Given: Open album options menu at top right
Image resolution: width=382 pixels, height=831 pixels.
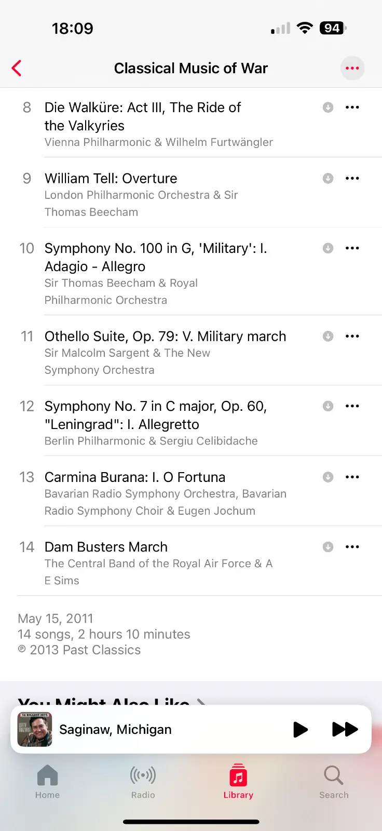Looking at the screenshot, I should coord(352,68).
